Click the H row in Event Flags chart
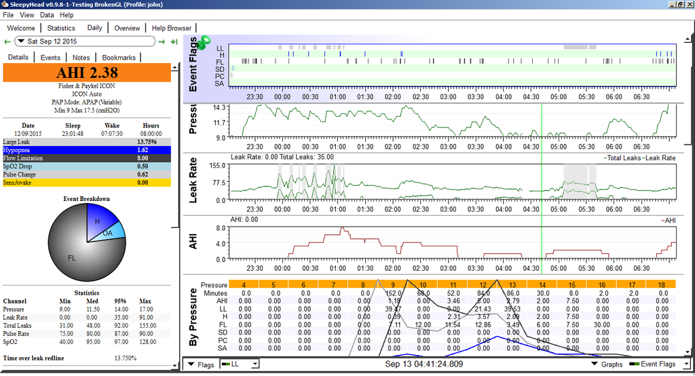 [452, 54]
